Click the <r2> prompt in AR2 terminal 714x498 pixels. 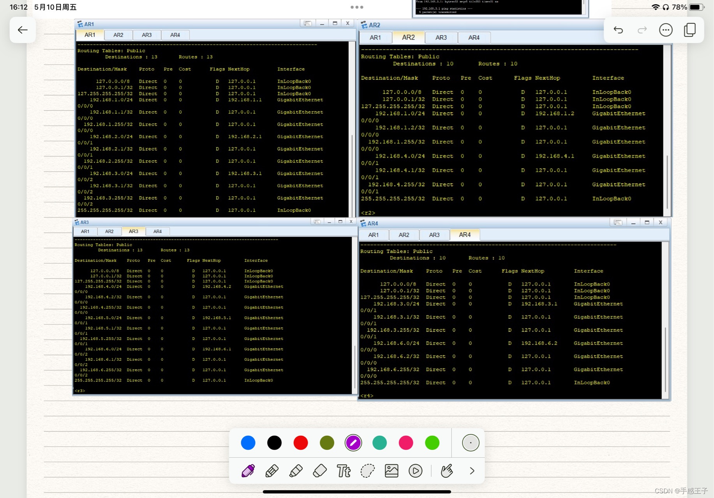[x=368, y=213]
